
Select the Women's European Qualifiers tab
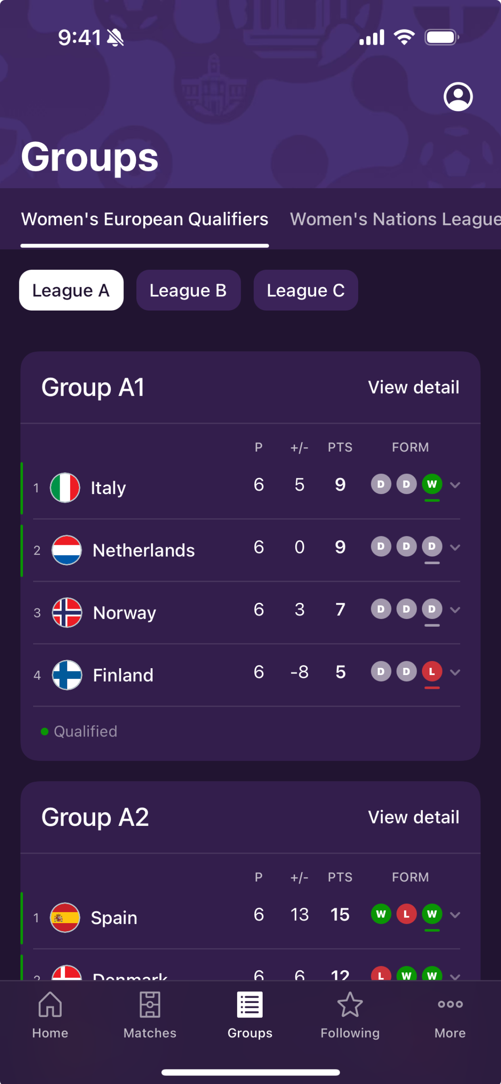point(144,219)
